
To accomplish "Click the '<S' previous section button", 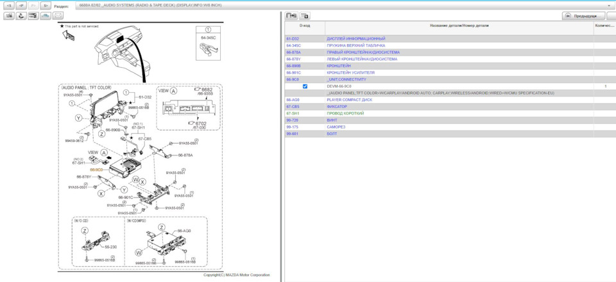I will pyautogui.click(x=9, y=6).
